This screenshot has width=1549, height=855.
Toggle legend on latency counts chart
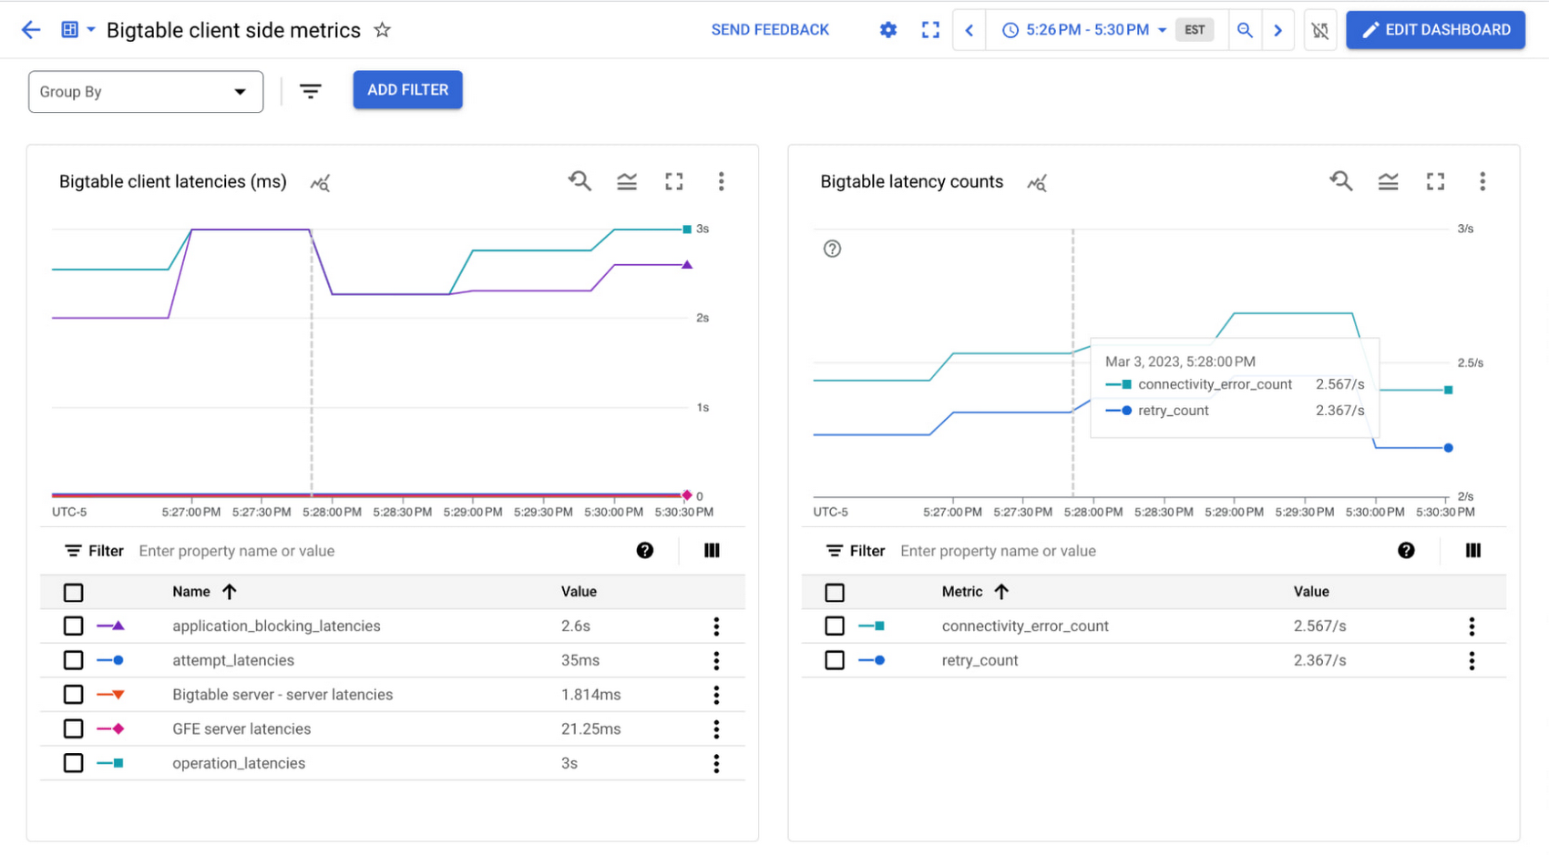tap(1389, 182)
